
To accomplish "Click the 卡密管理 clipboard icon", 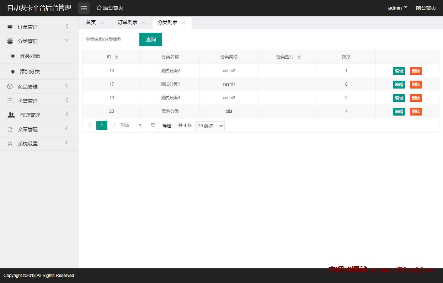I will point(10,101).
